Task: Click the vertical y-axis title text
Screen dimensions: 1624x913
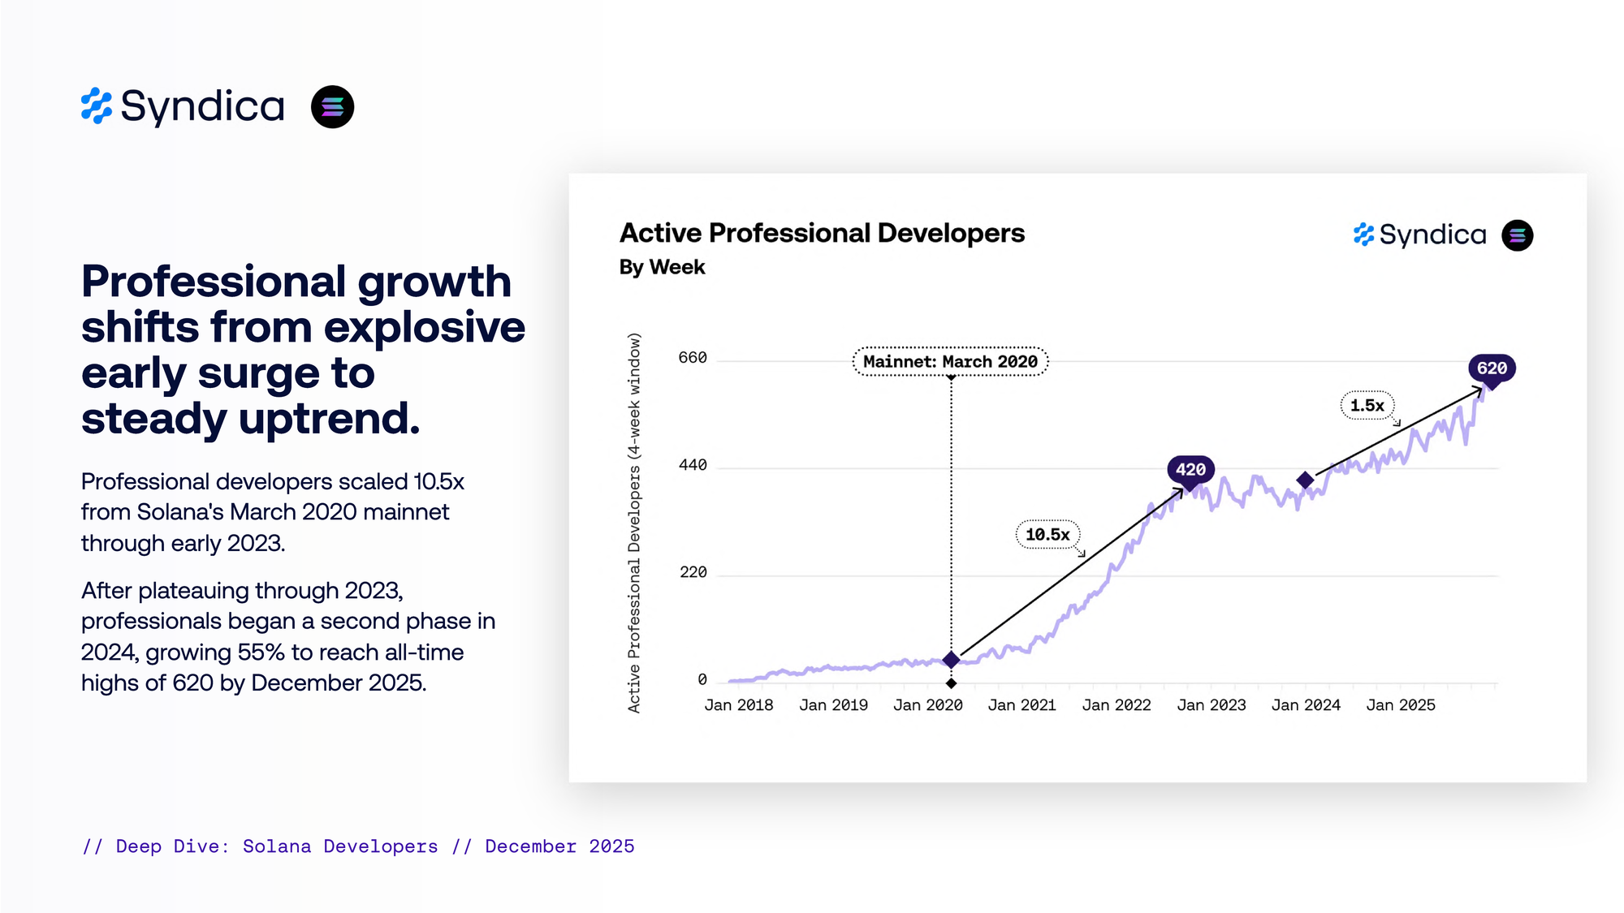Action: click(634, 523)
